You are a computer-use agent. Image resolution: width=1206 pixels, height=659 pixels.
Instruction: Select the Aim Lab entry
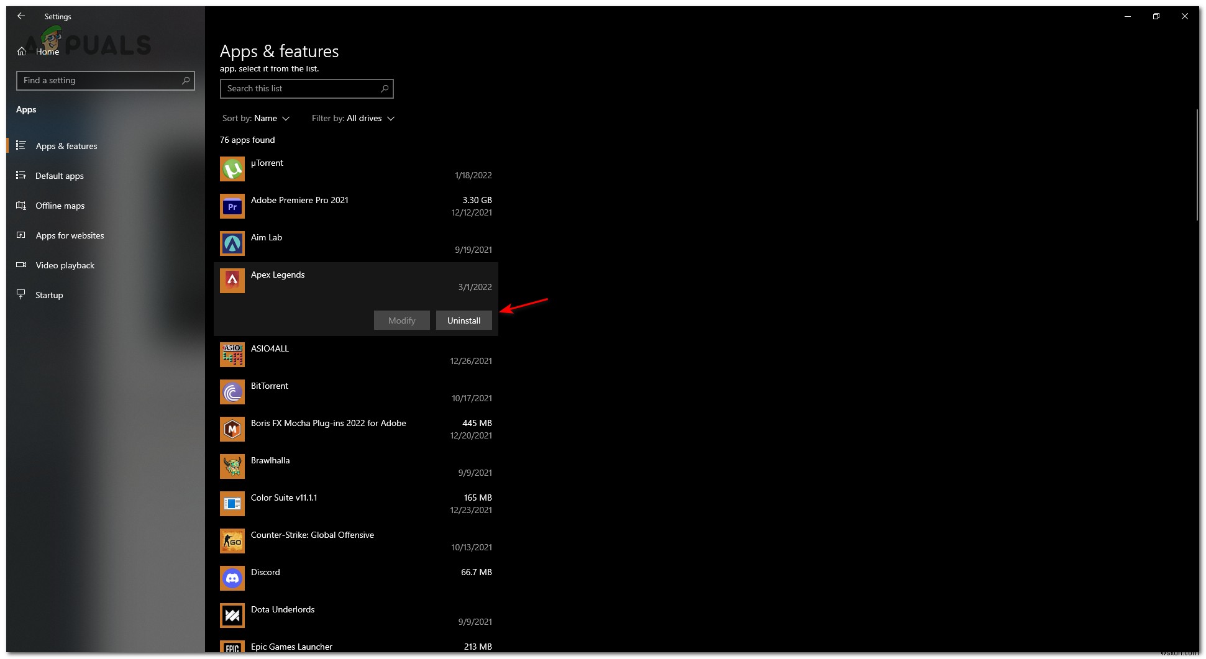pos(356,243)
